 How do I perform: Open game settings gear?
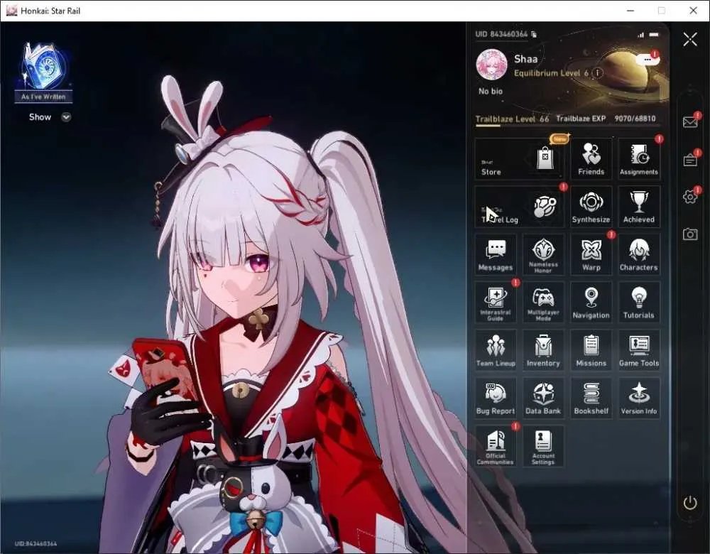coord(690,197)
